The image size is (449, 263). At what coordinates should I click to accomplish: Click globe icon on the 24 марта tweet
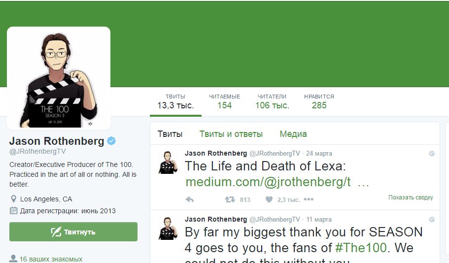(x=432, y=153)
